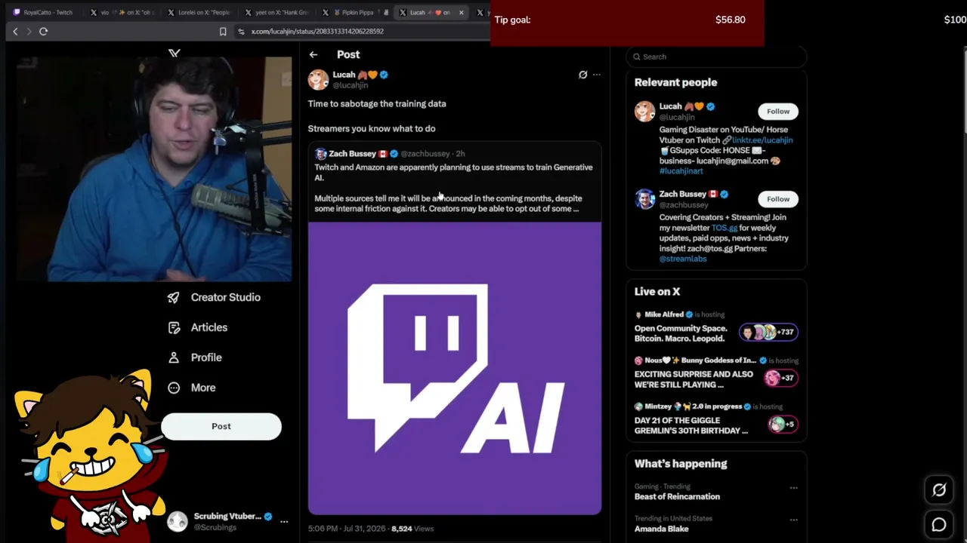This screenshot has height=543, width=967.
Task: Switch to the yeet on X tab
Action: [277, 12]
